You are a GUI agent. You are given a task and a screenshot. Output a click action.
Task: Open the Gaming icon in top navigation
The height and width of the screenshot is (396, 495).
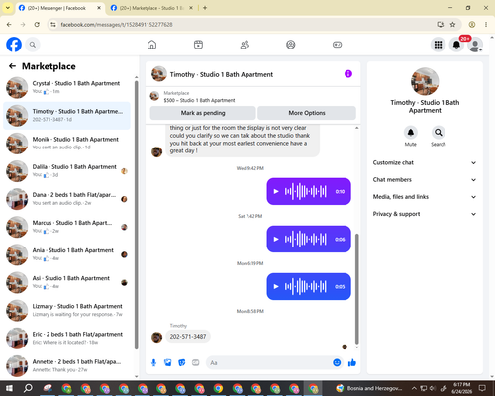[337, 45]
